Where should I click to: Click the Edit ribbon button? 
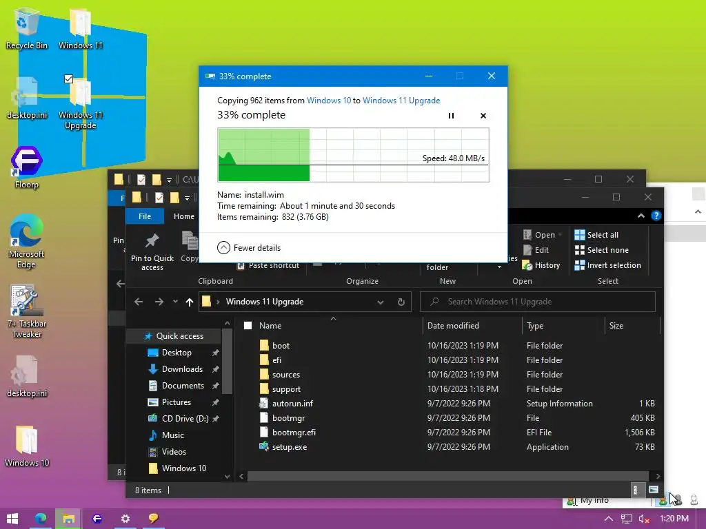[x=536, y=250]
